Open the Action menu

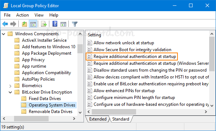click(22, 15)
